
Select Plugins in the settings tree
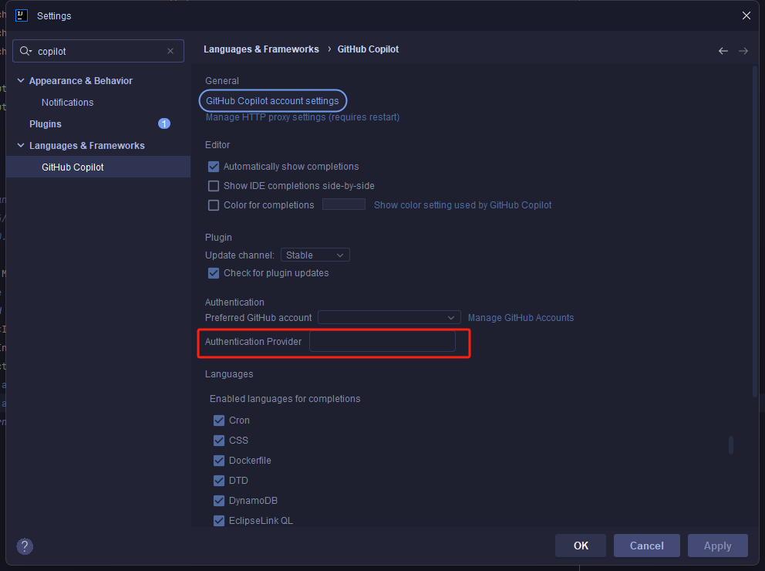[x=45, y=124]
